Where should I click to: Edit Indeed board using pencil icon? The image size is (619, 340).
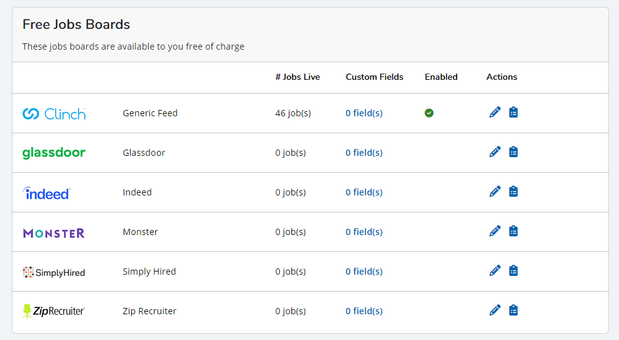495,191
